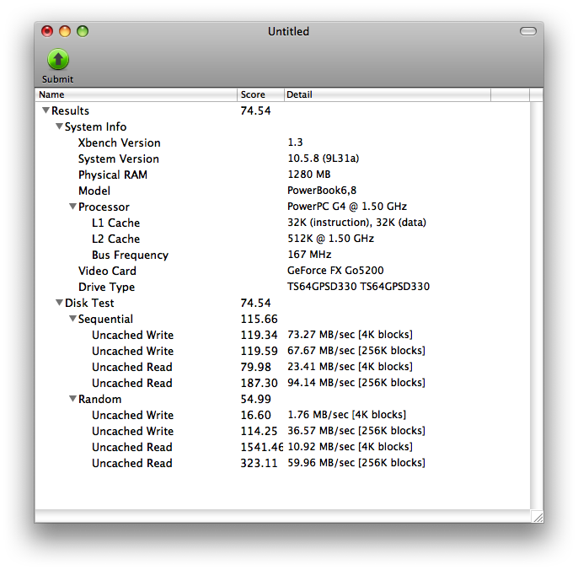Click detail '1.76 MB/sec [4K blocks]'
578x570 pixels.
click(347, 415)
